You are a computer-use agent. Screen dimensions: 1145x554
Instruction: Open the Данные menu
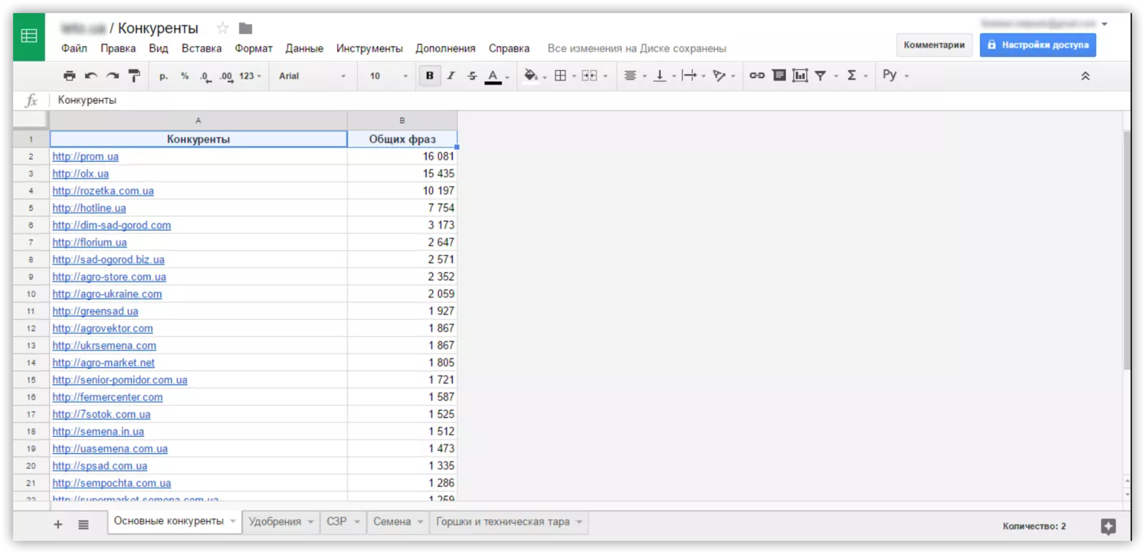304,48
